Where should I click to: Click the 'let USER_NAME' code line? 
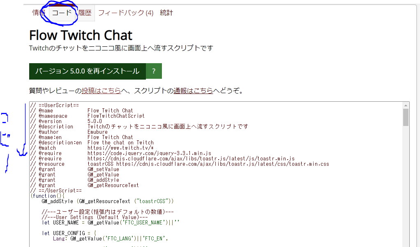(111, 223)
